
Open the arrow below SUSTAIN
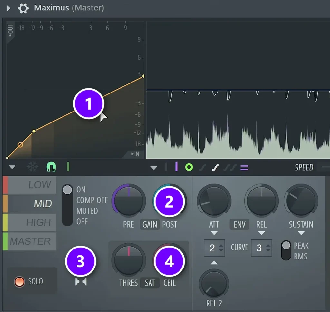(x=301, y=233)
